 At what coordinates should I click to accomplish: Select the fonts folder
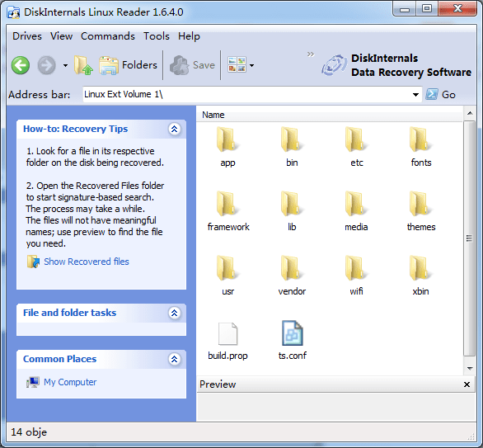click(x=421, y=147)
